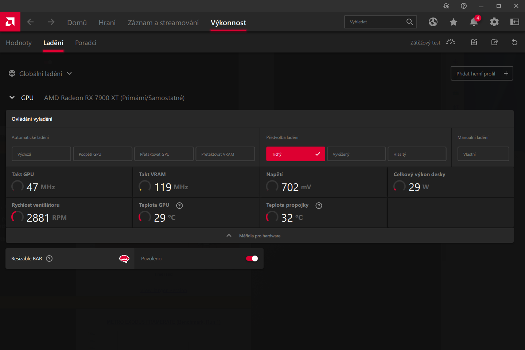Select the Podpětí GPU option
This screenshot has height=350, width=525.
(x=102, y=154)
